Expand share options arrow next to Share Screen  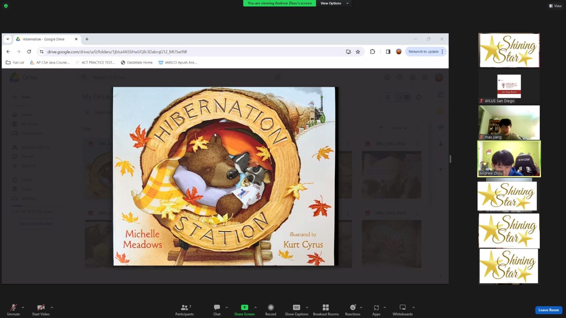tap(255, 307)
